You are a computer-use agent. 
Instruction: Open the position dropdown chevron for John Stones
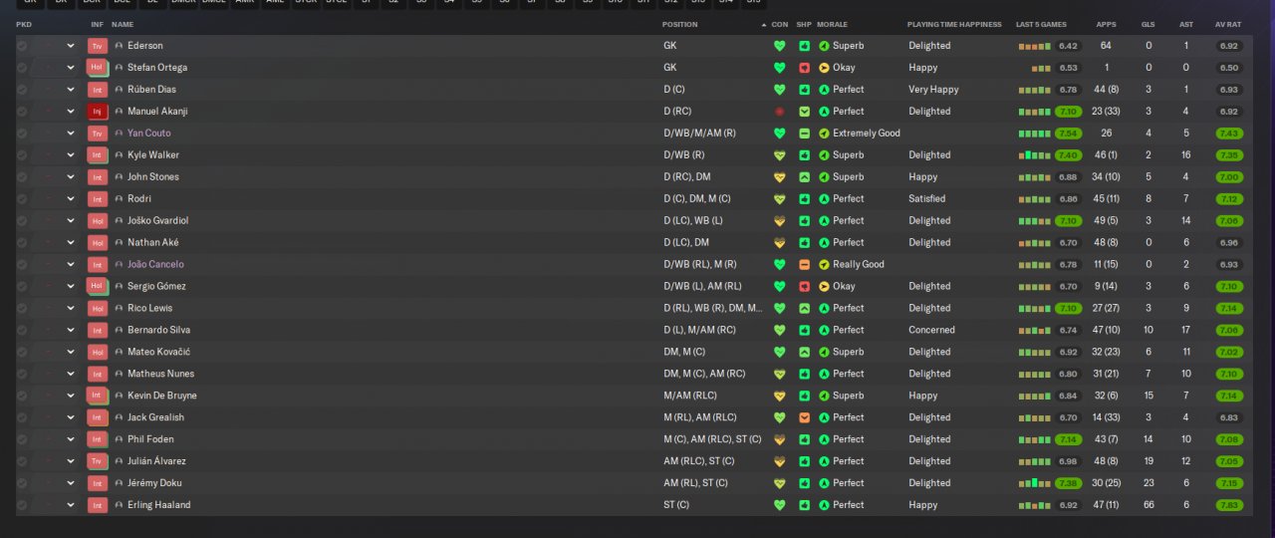(71, 177)
